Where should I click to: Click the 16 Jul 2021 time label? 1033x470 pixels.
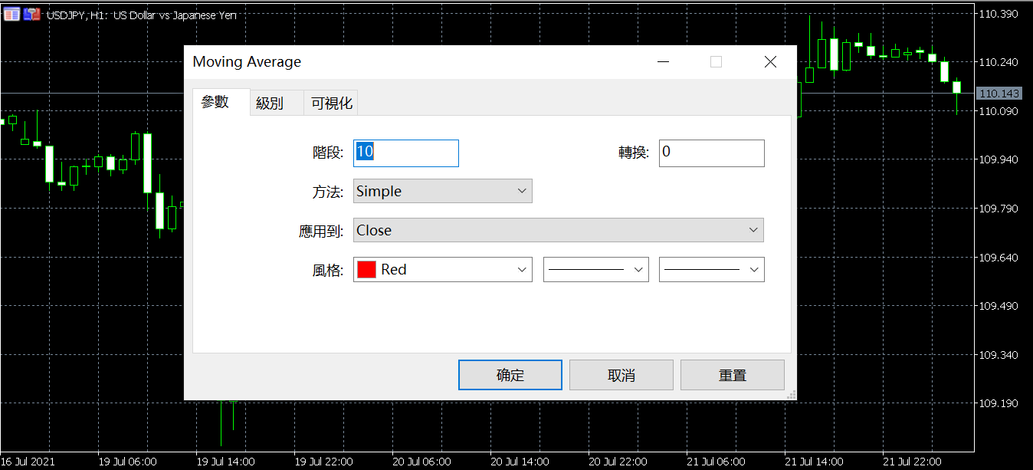27,462
